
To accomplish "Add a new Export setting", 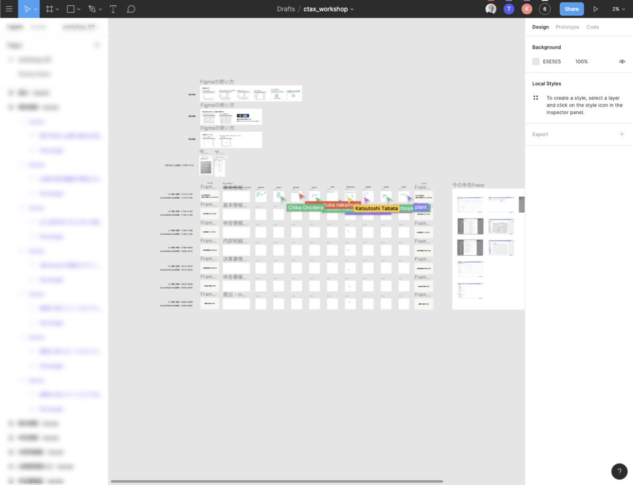I will (623, 134).
